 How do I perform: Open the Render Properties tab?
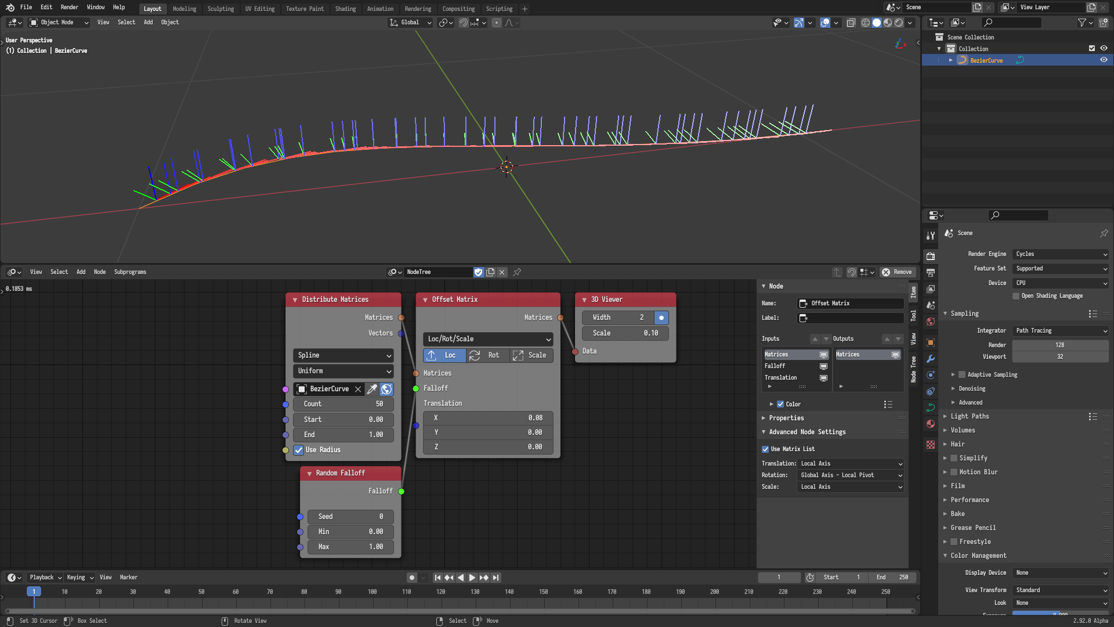pos(931,255)
